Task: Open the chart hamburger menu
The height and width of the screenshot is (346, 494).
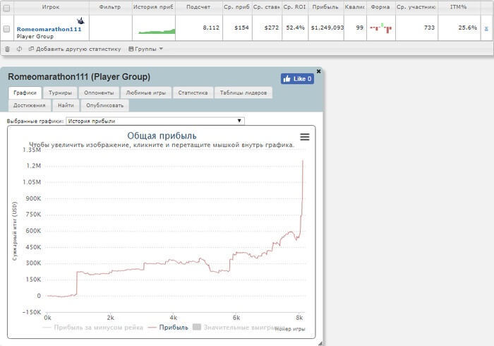Action: [x=304, y=137]
